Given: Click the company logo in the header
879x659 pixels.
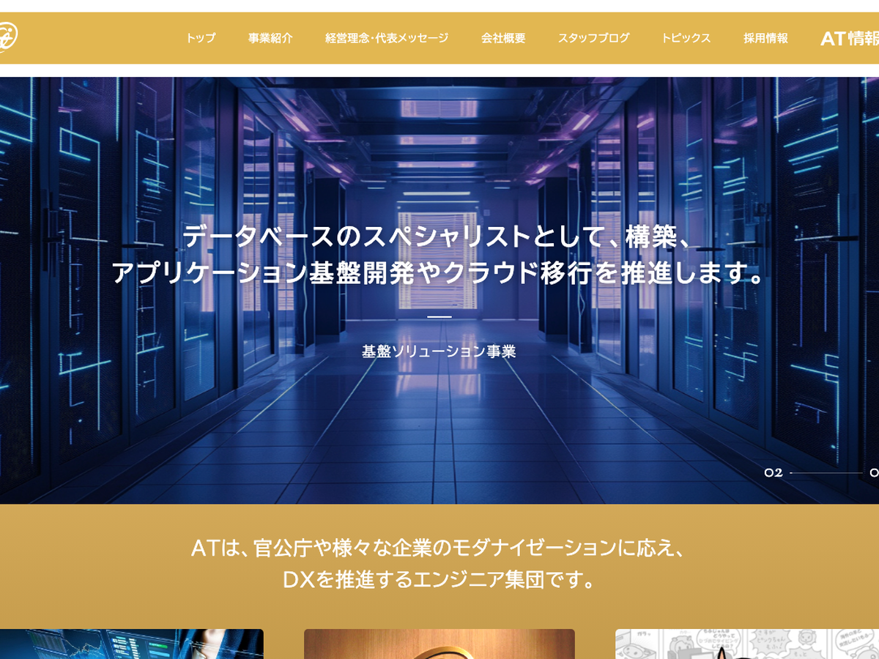Looking at the screenshot, I should [7, 37].
